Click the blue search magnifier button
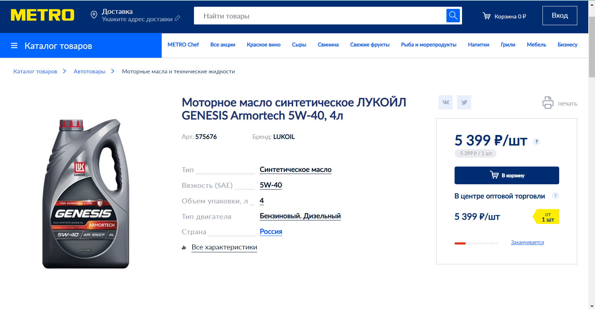The width and height of the screenshot is (595, 309). [x=453, y=15]
